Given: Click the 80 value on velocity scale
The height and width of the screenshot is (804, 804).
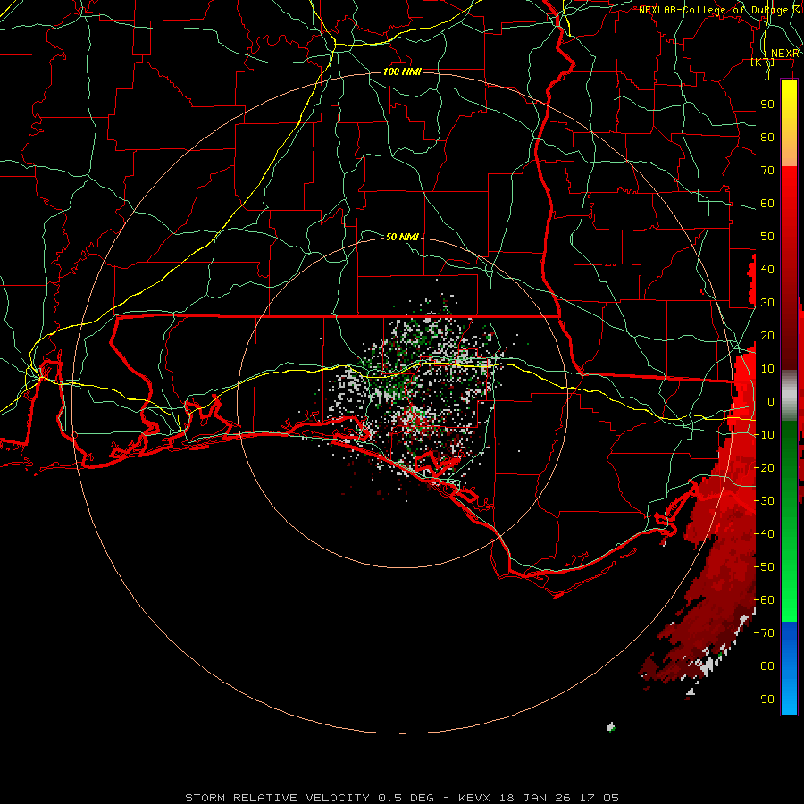Looking at the screenshot, I should click(767, 138).
